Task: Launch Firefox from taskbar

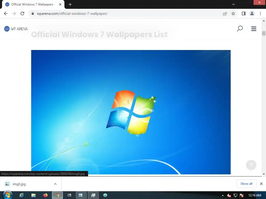Action: (x=45, y=195)
